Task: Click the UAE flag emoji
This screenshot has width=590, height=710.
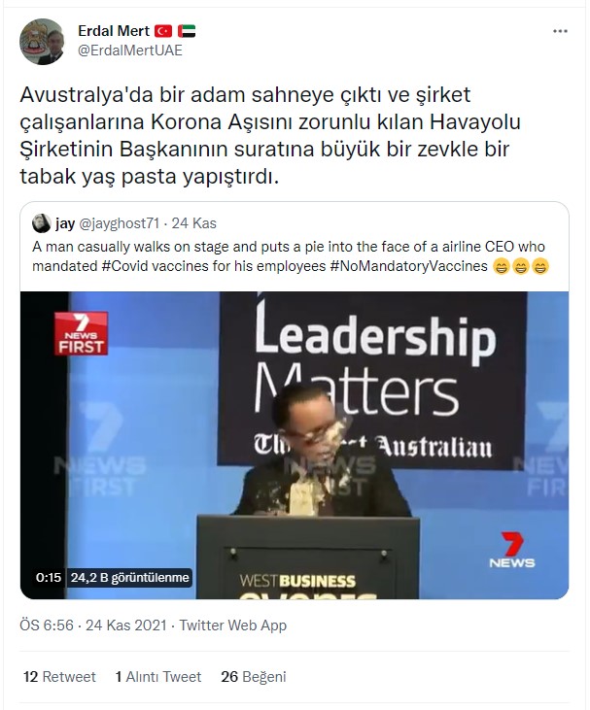Action: [x=187, y=31]
